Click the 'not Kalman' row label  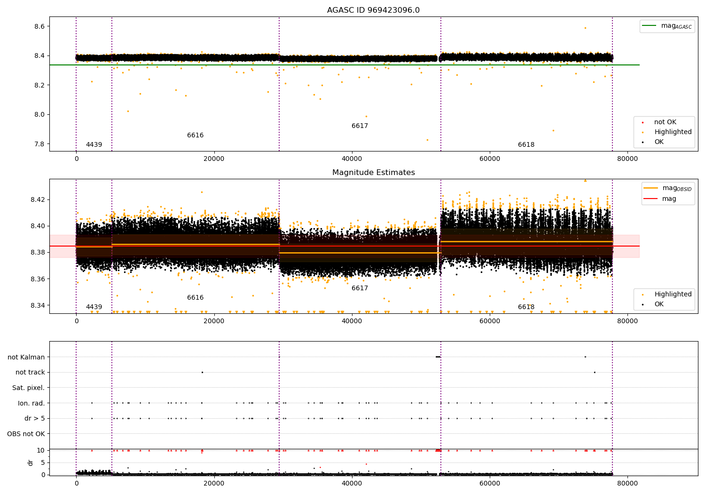tap(26, 358)
